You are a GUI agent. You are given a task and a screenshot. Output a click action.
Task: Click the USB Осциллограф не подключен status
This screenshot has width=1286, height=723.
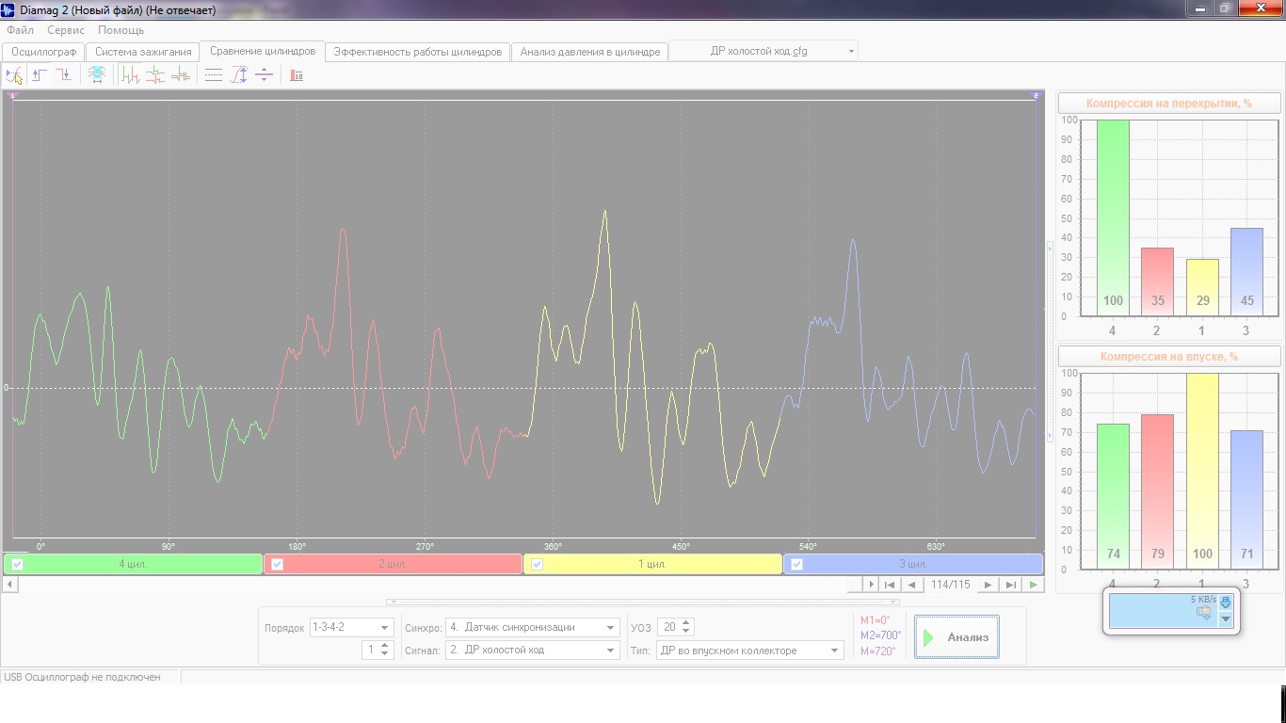(x=82, y=677)
